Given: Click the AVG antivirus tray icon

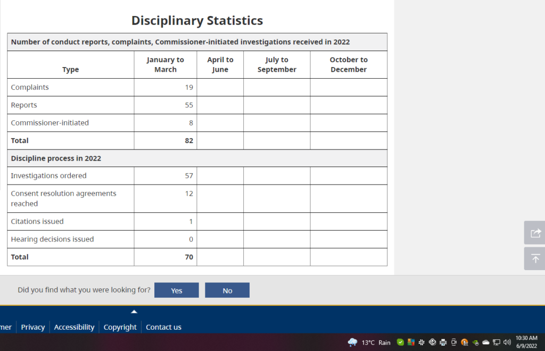Looking at the screenshot, I should pyautogui.click(x=411, y=342).
